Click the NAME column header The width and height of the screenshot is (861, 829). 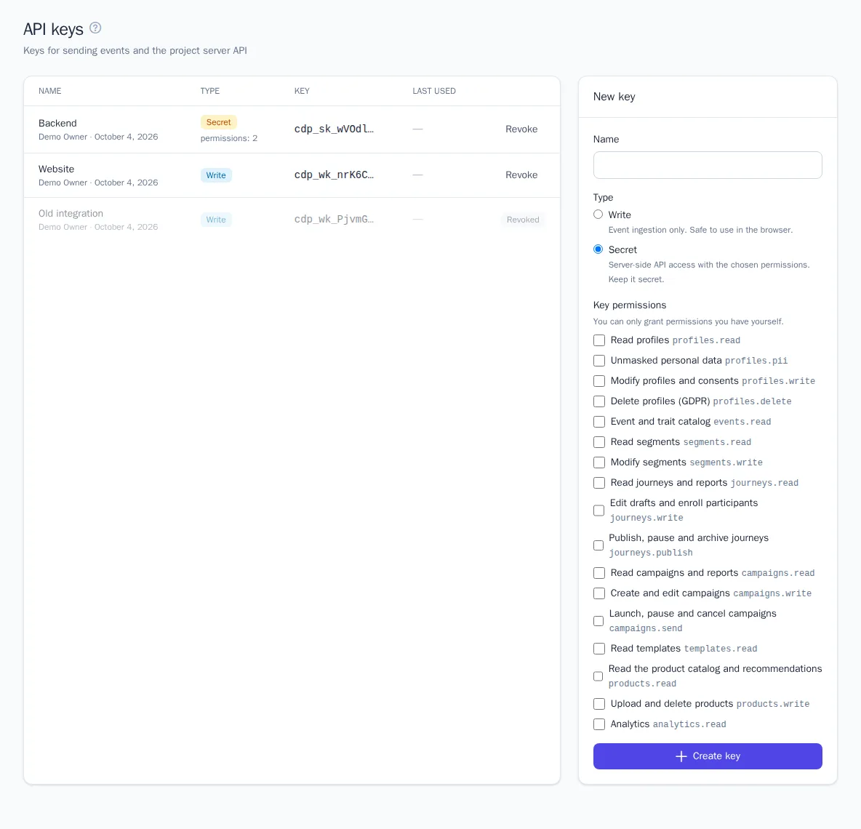(x=50, y=91)
